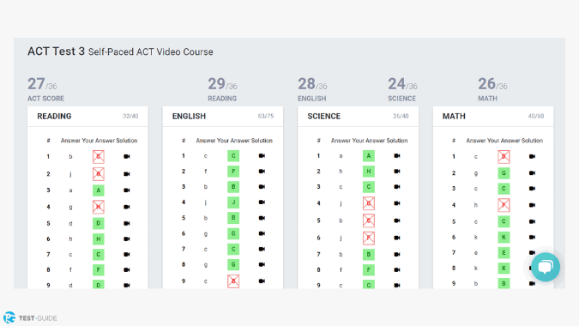Select incorrect answer box for Reading question 2

click(99, 174)
